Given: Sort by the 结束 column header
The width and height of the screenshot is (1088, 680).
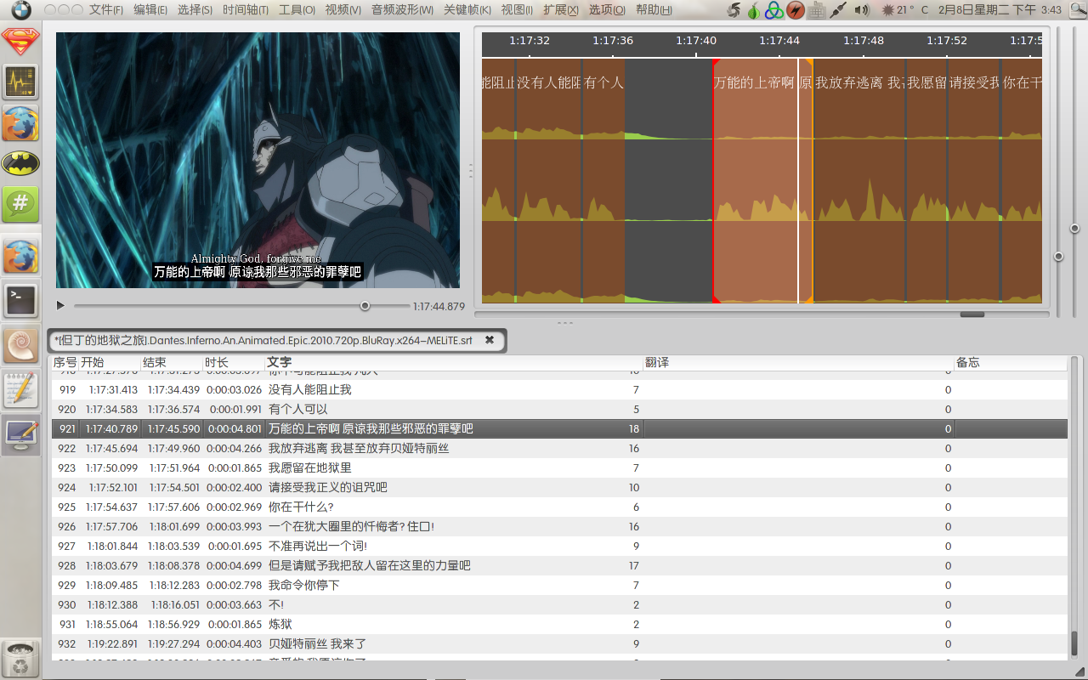Looking at the screenshot, I should [171, 363].
